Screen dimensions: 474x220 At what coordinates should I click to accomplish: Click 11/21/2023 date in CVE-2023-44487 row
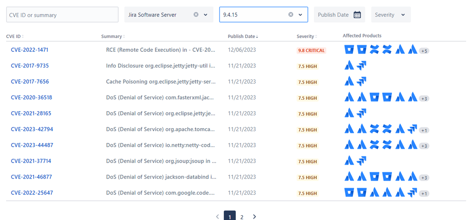(242, 145)
